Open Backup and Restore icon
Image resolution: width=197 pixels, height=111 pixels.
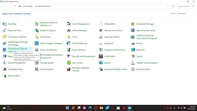(37, 24)
